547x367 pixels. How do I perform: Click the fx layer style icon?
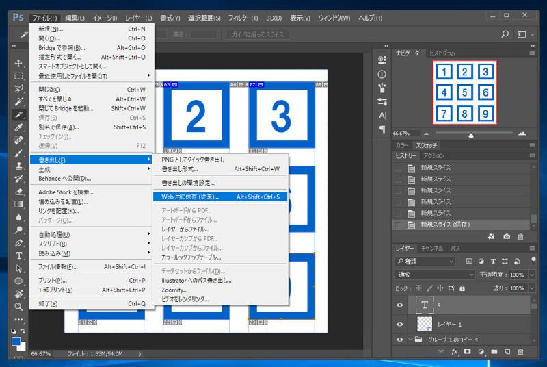pyautogui.click(x=453, y=352)
